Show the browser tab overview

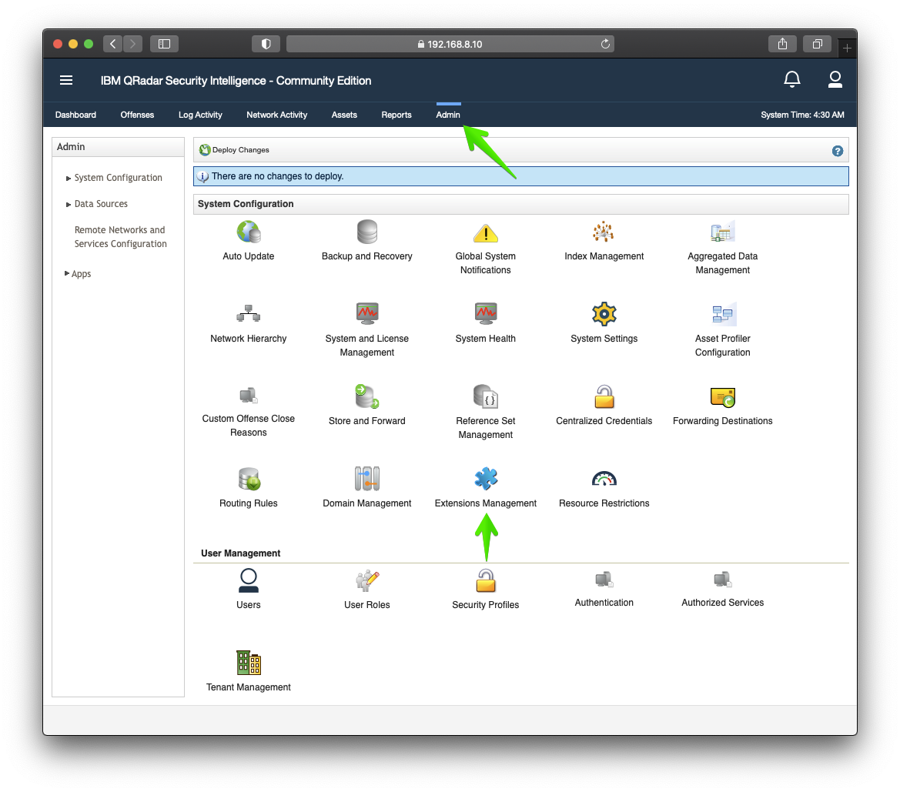[x=818, y=44]
